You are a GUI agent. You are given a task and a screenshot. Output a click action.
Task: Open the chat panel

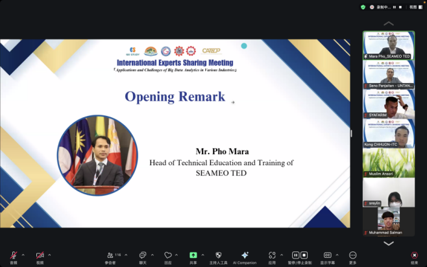[143, 255]
